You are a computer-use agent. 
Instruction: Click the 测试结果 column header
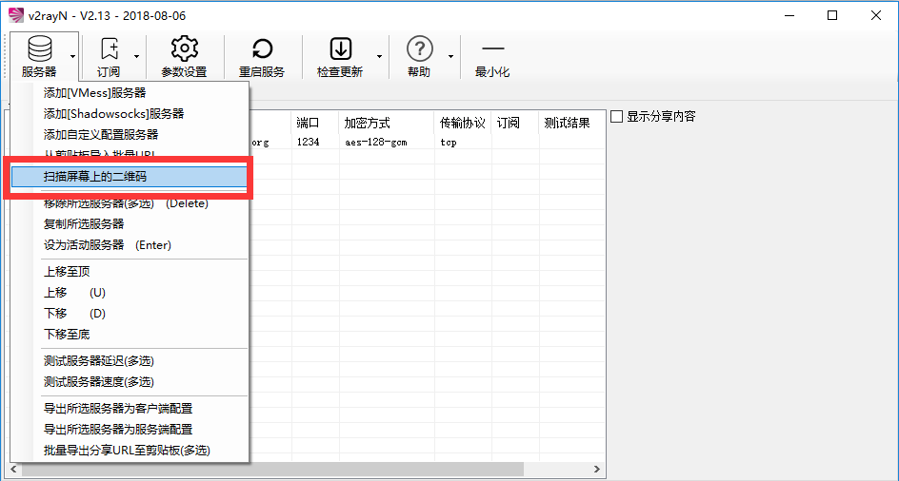click(567, 124)
